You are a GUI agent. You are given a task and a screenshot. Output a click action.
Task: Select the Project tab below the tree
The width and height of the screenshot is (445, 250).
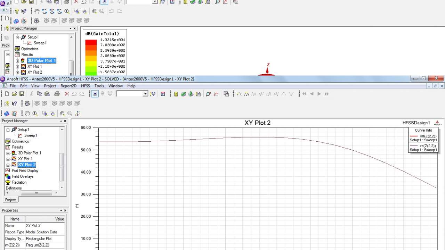(10, 200)
